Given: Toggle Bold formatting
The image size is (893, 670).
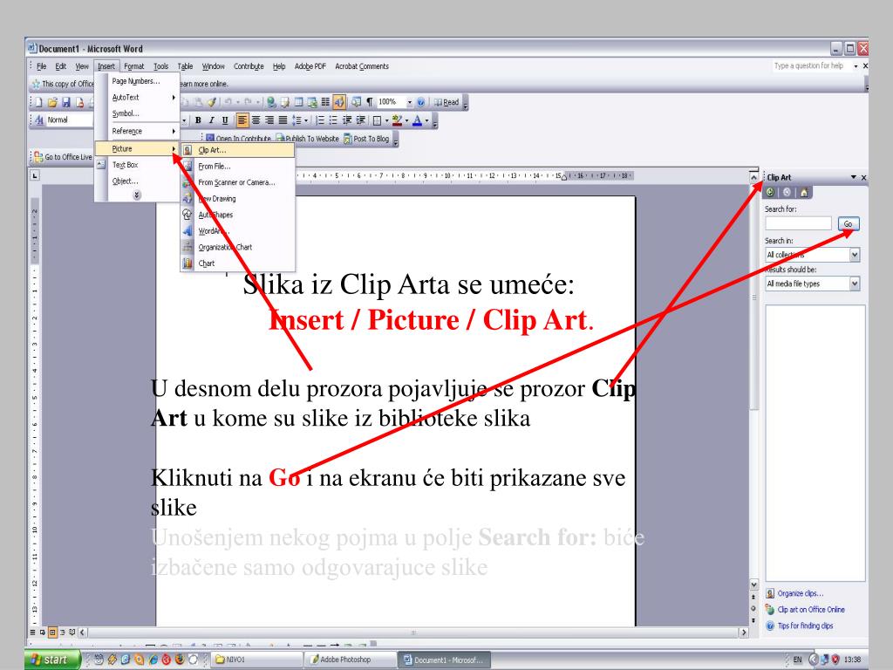Looking at the screenshot, I should pyautogui.click(x=198, y=120).
